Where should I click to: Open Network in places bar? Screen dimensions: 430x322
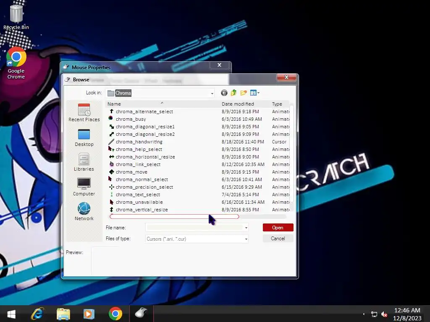pyautogui.click(x=84, y=212)
